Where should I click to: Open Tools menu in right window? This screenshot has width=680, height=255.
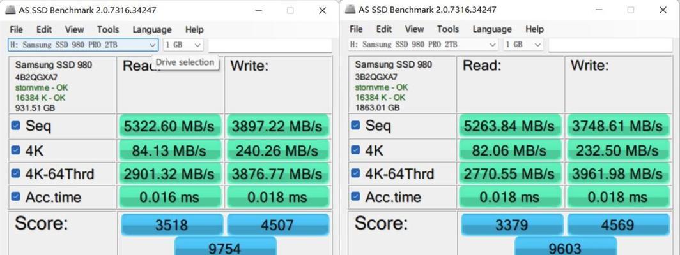point(447,29)
